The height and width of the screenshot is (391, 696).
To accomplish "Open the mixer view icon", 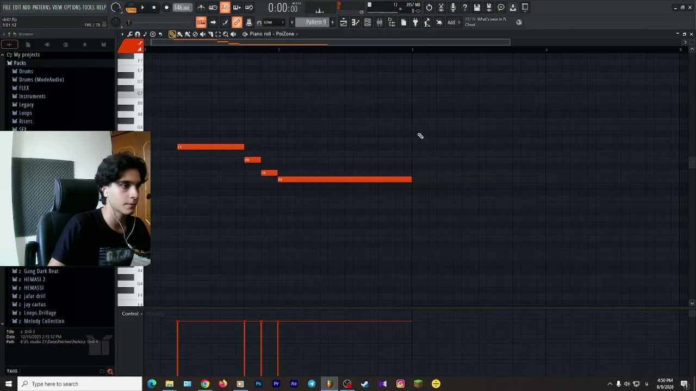I will 380,22.
